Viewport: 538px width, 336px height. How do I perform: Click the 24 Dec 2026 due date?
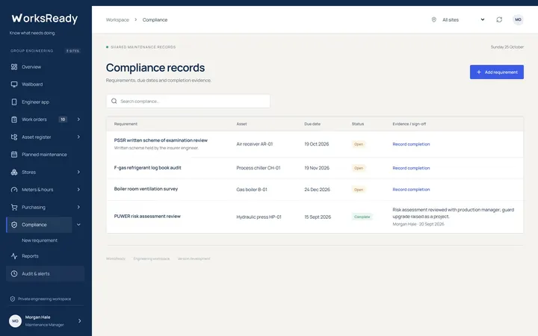[317, 189]
